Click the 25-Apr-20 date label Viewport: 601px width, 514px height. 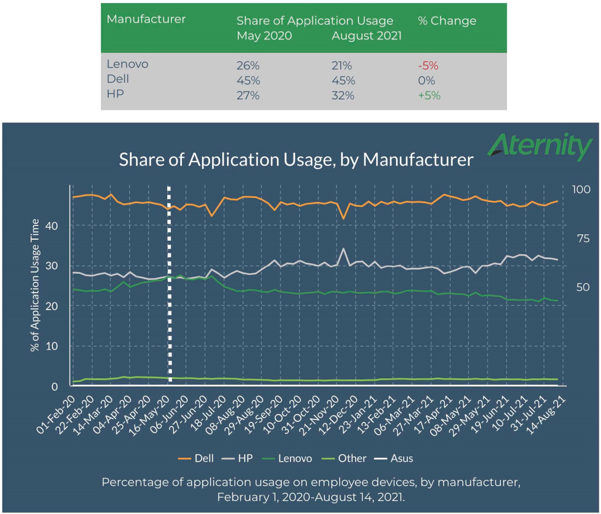point(131,415)
